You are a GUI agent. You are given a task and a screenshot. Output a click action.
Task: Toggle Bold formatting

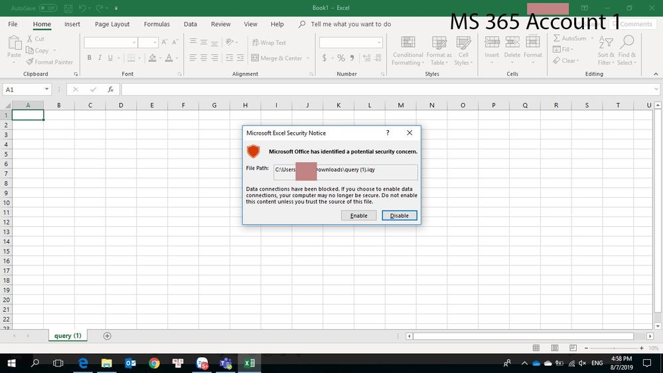coord(89,58)
